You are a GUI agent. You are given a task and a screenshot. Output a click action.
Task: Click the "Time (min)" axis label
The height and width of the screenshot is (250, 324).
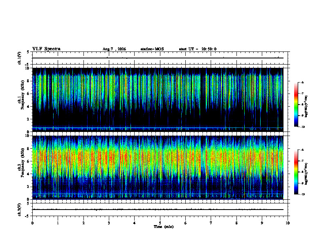coord(164,227)
